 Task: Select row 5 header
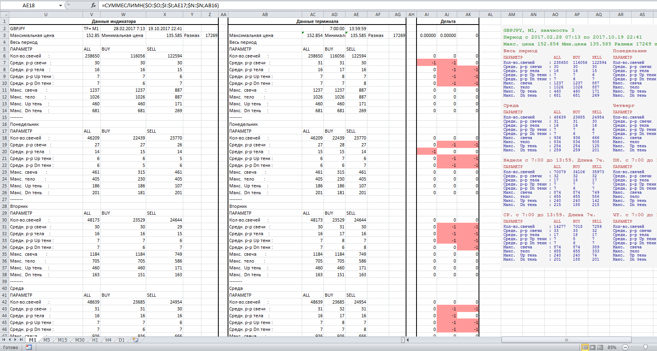4,49
